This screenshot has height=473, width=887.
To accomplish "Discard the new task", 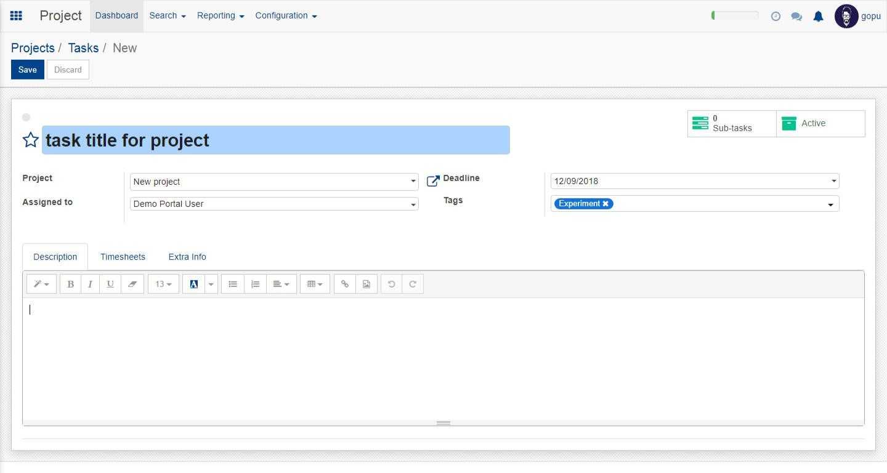I will [68, 70].
